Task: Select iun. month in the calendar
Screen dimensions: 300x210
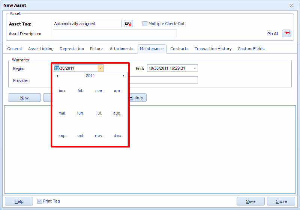Action: (81, 113)
